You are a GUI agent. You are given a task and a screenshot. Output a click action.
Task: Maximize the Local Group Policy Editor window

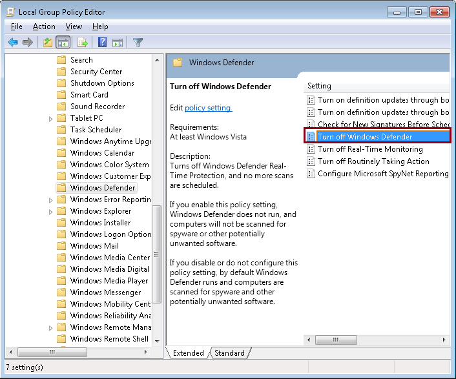[418, 12]
